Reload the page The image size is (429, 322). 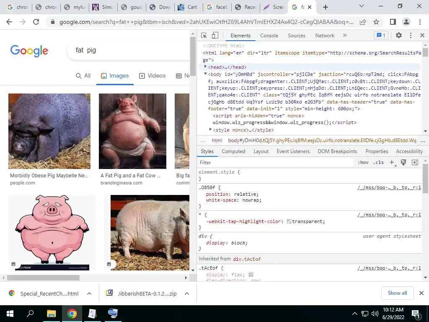[x=36, y=22]
